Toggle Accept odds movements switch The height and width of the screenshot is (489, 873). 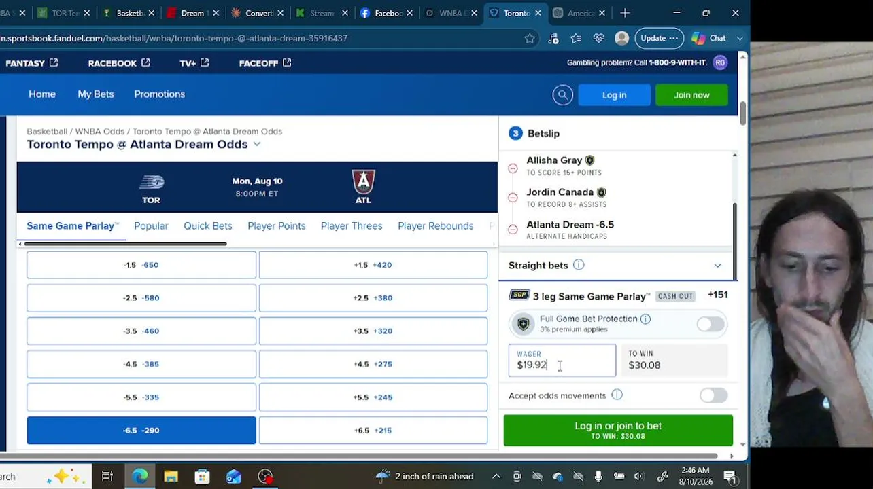click(713, 395)
